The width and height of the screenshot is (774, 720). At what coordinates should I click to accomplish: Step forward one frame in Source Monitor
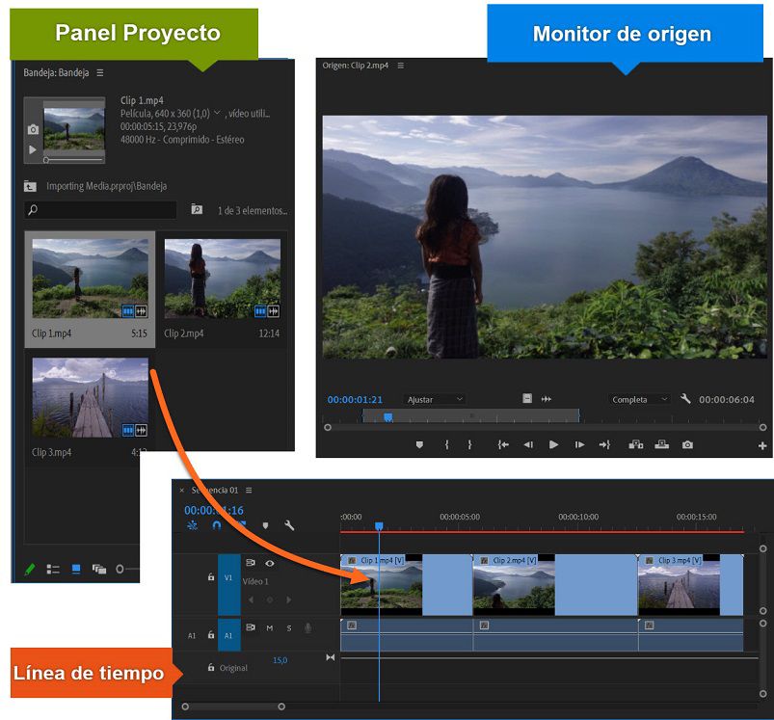pyautogui.click(x=579, y=444)
